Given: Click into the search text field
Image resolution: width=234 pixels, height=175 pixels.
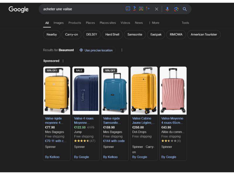Looking at the screenshot, I should pos(82,9).
